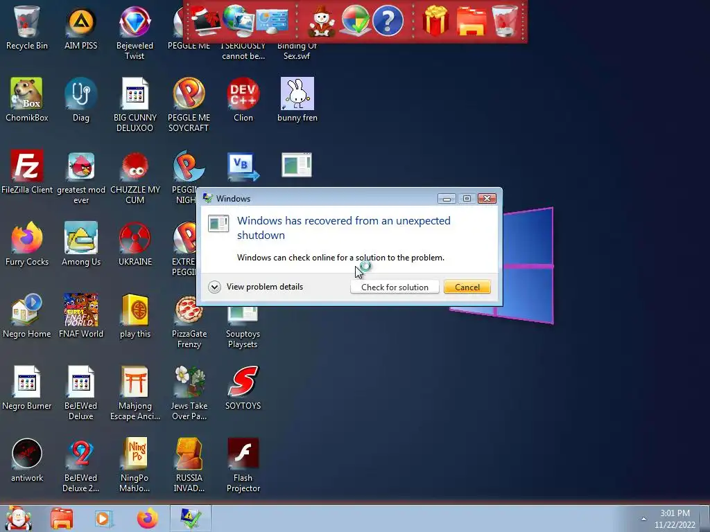The height and width of the screenshot is (532, 710).
Task: Open the shield checkmark dock icon
Action: tap(355, 21)
